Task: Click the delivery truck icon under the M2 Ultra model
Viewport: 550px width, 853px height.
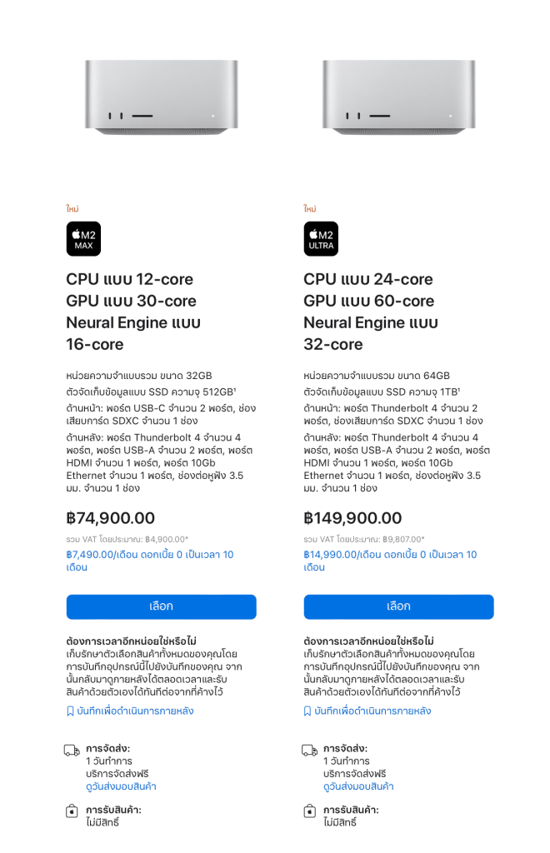Action: tap(307, 749)
